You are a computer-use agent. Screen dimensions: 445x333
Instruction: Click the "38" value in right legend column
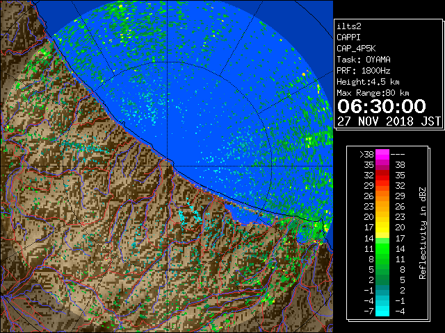400,165
